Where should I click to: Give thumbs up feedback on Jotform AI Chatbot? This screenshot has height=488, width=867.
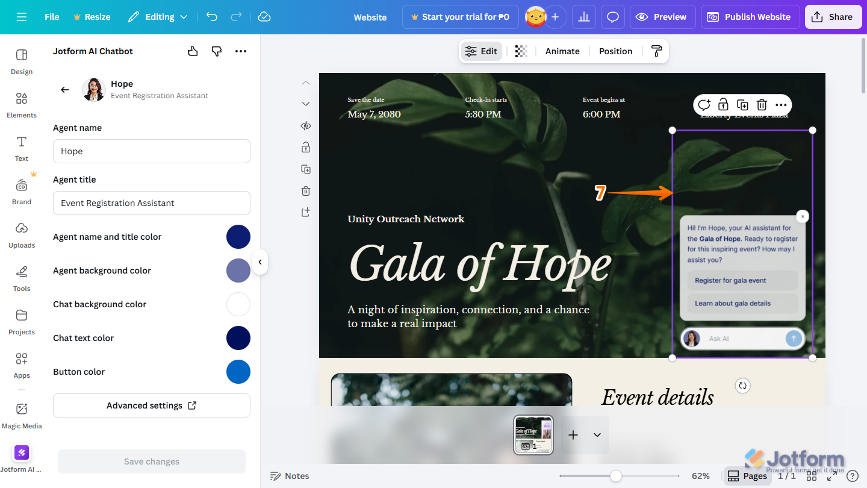coord(192,51)
